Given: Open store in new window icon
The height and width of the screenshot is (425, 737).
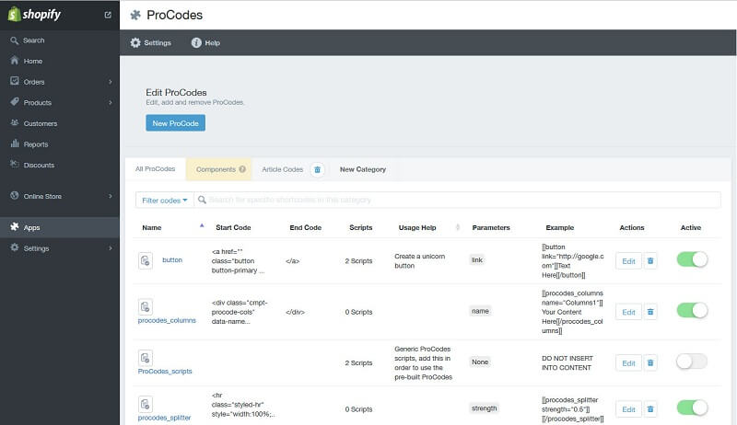Looking at the screenshot, I should point(108,15).
